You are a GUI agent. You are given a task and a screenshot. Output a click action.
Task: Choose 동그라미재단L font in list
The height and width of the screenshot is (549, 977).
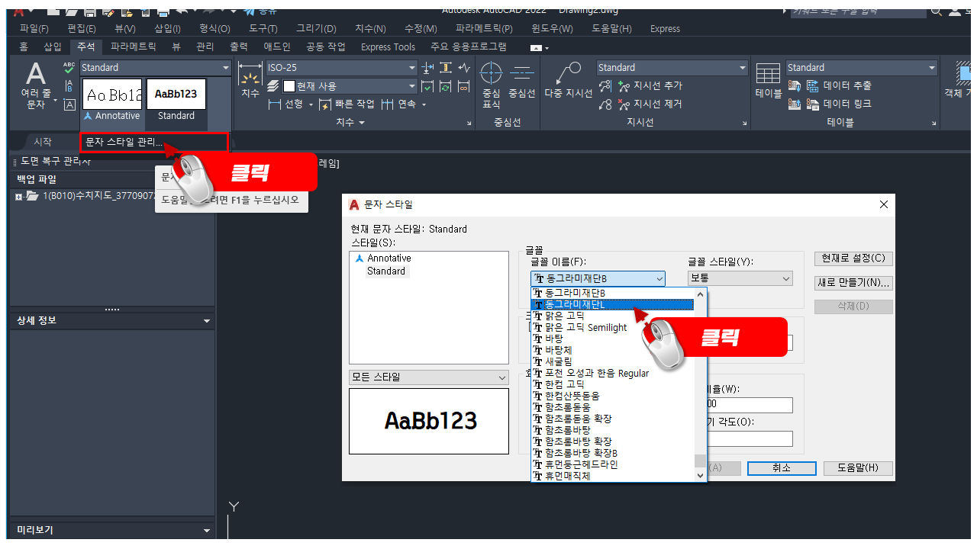613,304
